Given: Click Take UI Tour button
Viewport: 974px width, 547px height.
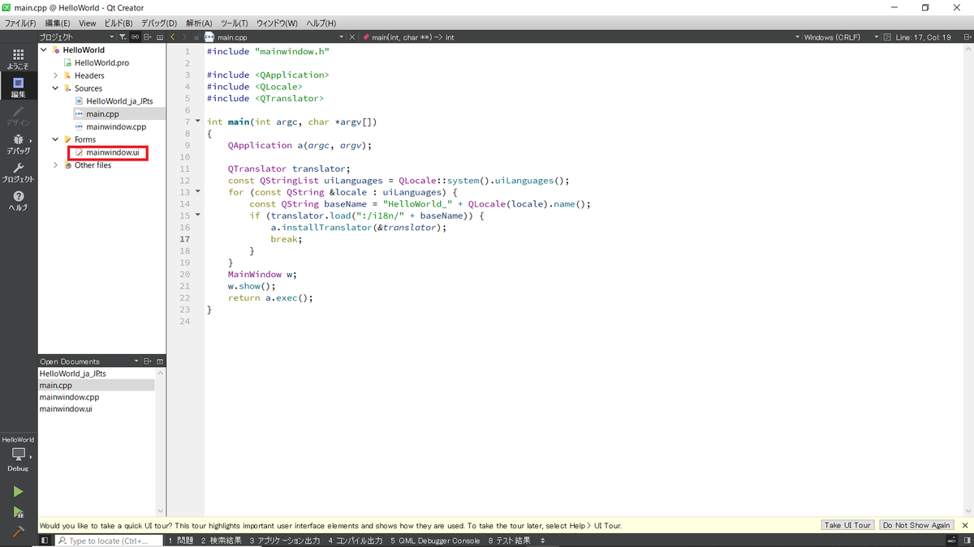Looking at the screenshot, I should pos(847,525).
